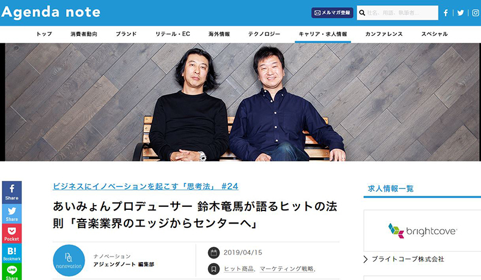Open the トップ menu item
The height and width of the screenshot is (280, 481).
tap(44, 34)
